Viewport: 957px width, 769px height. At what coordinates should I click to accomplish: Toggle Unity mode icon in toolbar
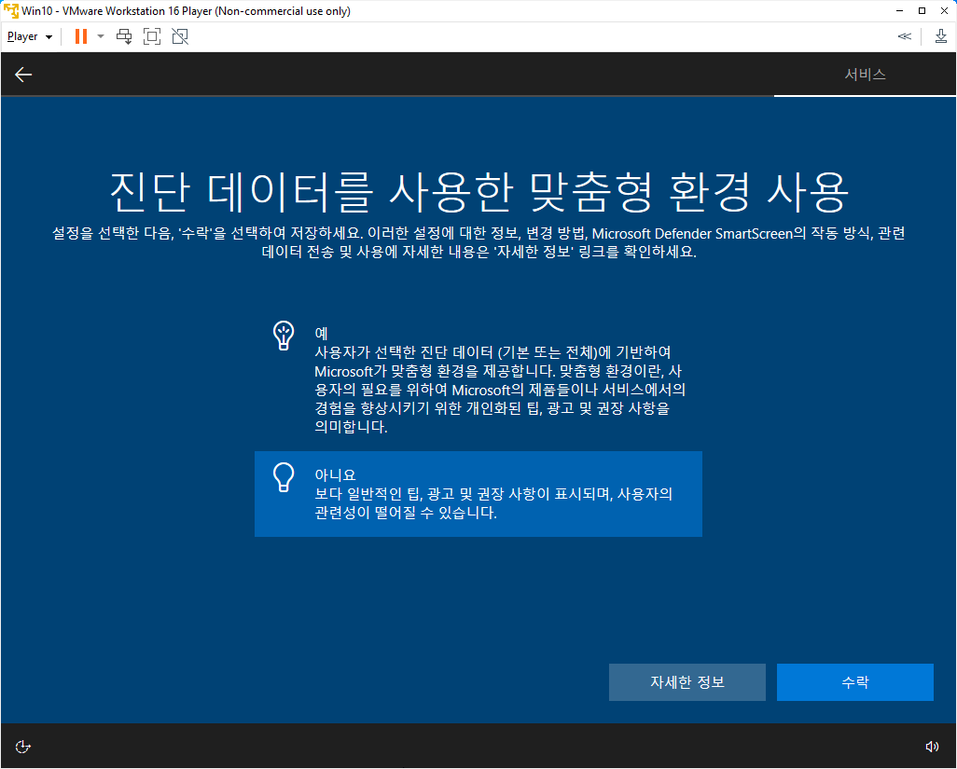click(180, 36)
